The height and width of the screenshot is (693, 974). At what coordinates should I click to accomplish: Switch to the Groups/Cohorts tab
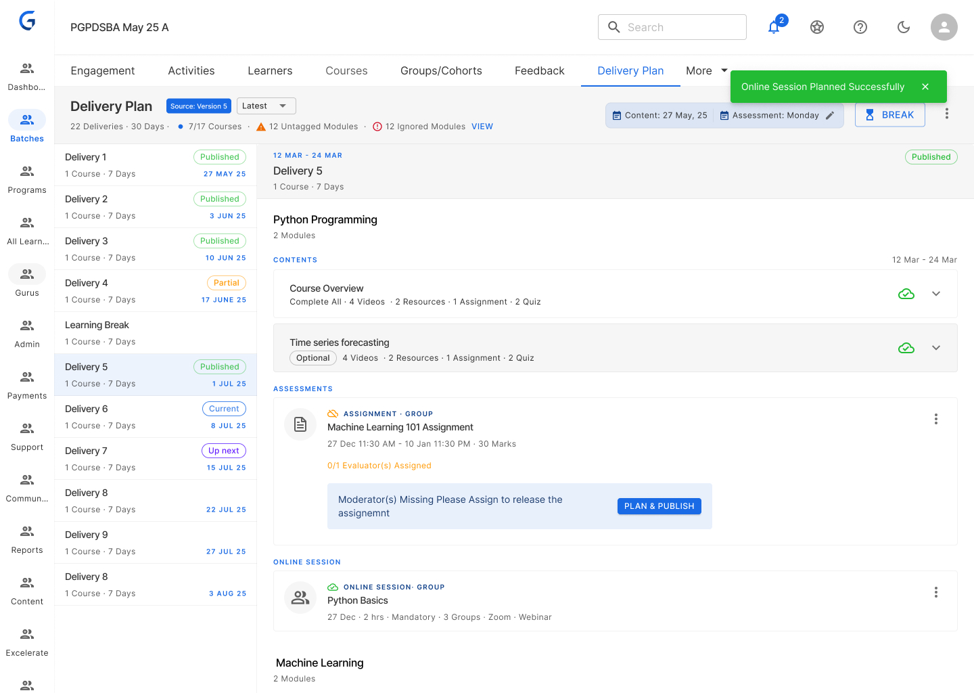[x=441, y=70]
